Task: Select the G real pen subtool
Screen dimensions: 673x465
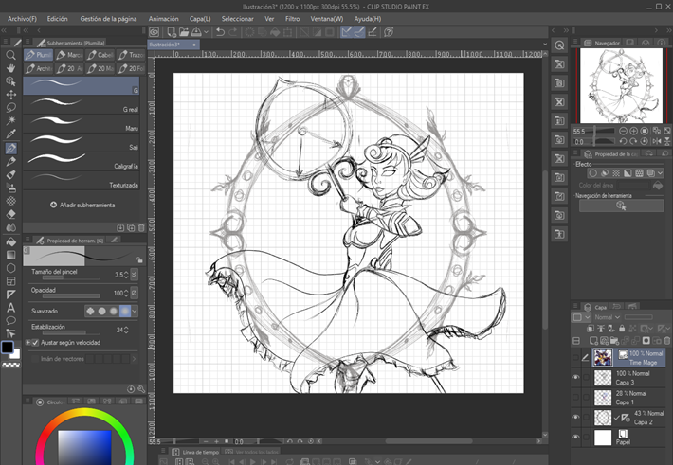Action: pos(82,105)
